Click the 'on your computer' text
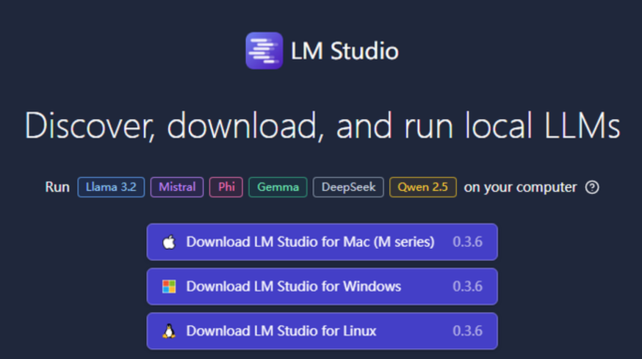642x359 pixels. pos(520,187)
